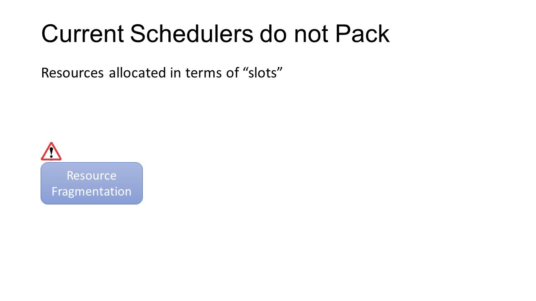
Task: Select the Resource Fragmentation rounded box
Action: [92, 183]
